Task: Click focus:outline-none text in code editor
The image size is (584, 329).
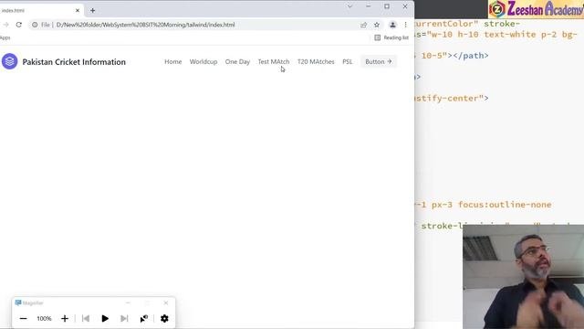Action: (x=505, y=205)
